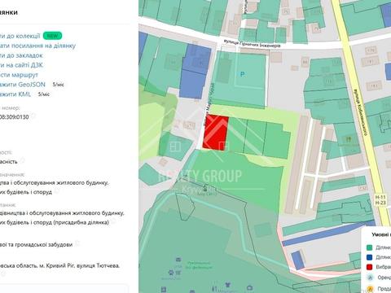Click the green NEW badge
The height and width of the screenshot is (293, 391).
pyautogui.click(x=52, y=36)
